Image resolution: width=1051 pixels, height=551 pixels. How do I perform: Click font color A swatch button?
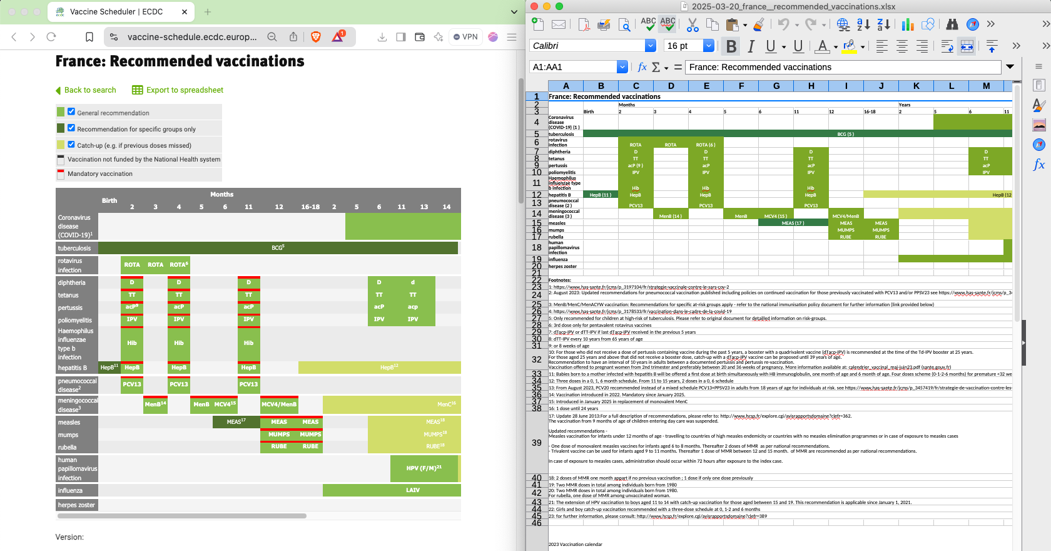point(823,46)
